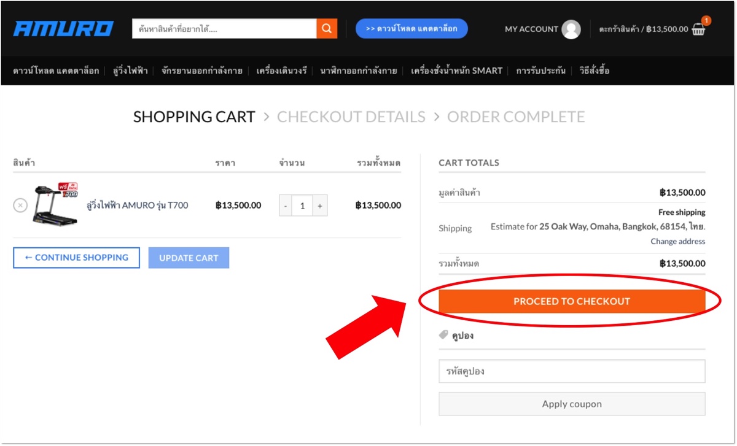Click the คูปอง section heading

pyautogui.click(x=462, y=336)
